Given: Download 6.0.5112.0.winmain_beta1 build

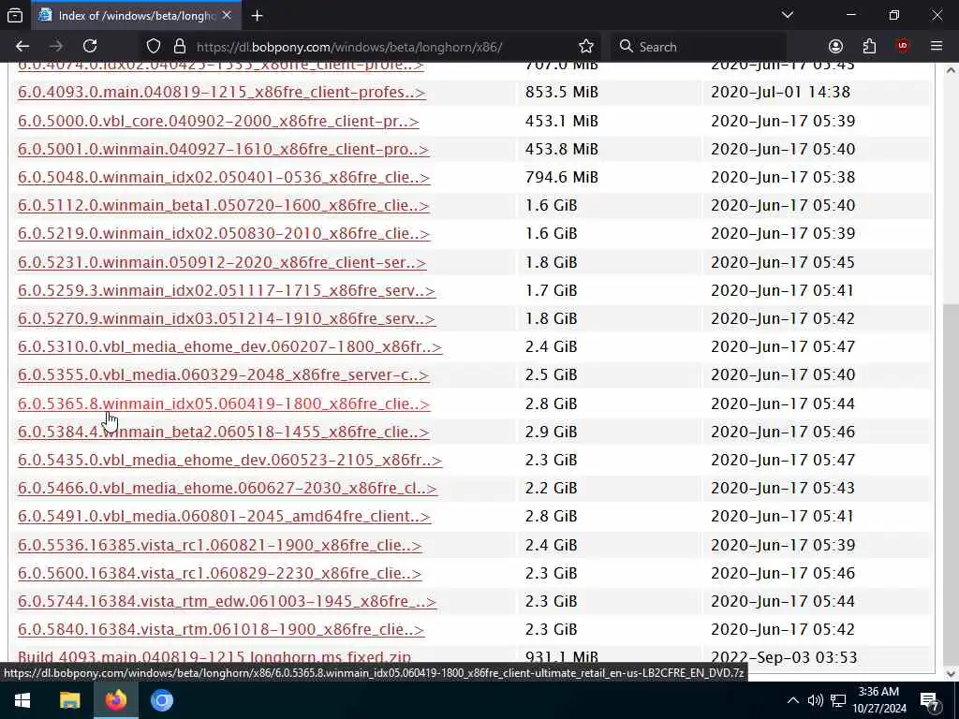Looking at the screenshot, I should 223,205.
